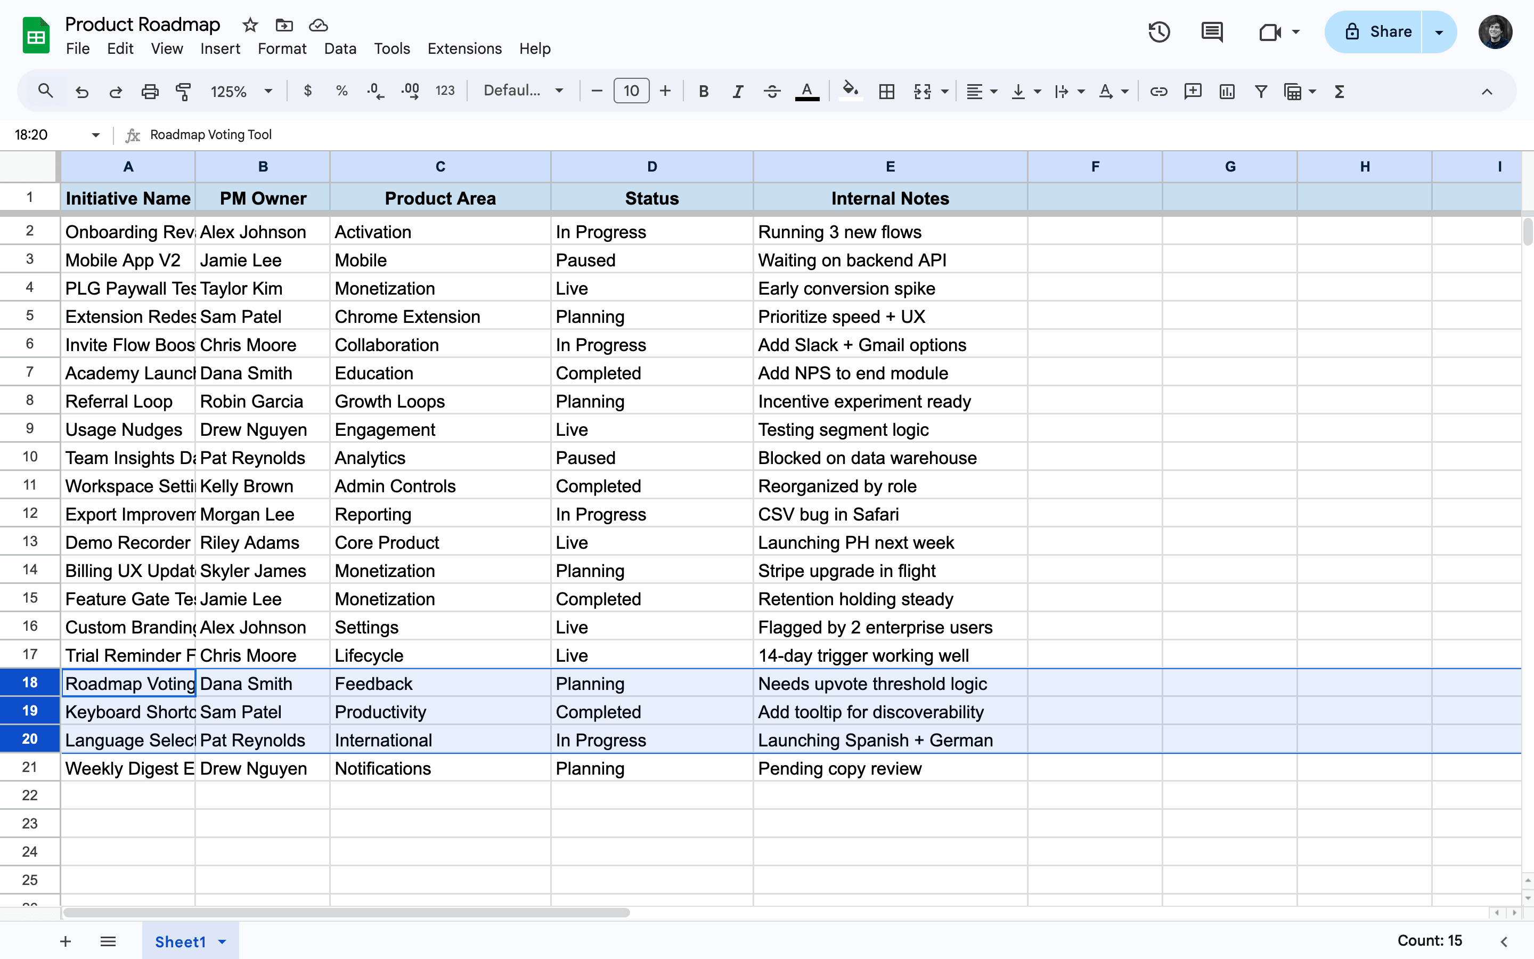Open the Edit menu
Viewport: 1534px width, 959px height.
click(x=120, y=49)
